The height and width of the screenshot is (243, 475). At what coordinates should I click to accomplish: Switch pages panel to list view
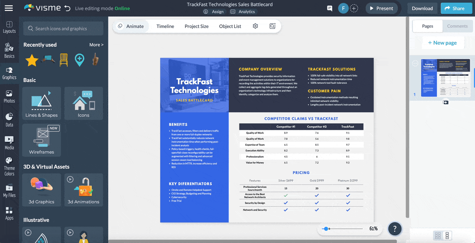[x=447, y=235]
